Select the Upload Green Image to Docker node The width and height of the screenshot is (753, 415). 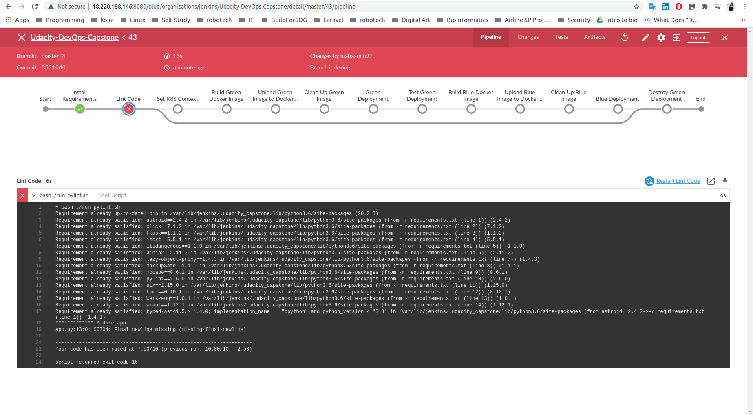pyautogui.click(x=276, y=109)
